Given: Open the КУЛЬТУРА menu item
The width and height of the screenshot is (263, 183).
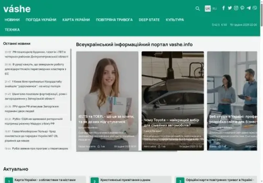Looking at the screenshot, I should pyautogui.click(x=175, y=20).
